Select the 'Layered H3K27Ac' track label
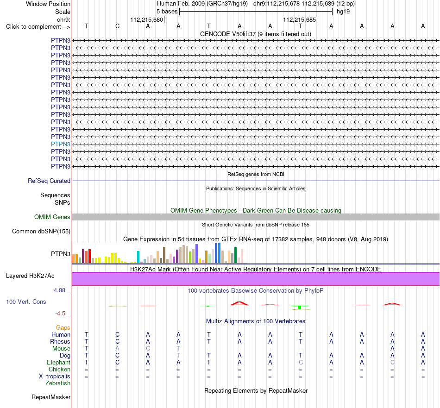 tap(30, 276)
